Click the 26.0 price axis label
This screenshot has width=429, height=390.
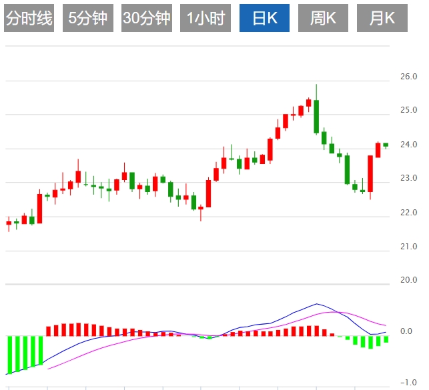(408, 77)
